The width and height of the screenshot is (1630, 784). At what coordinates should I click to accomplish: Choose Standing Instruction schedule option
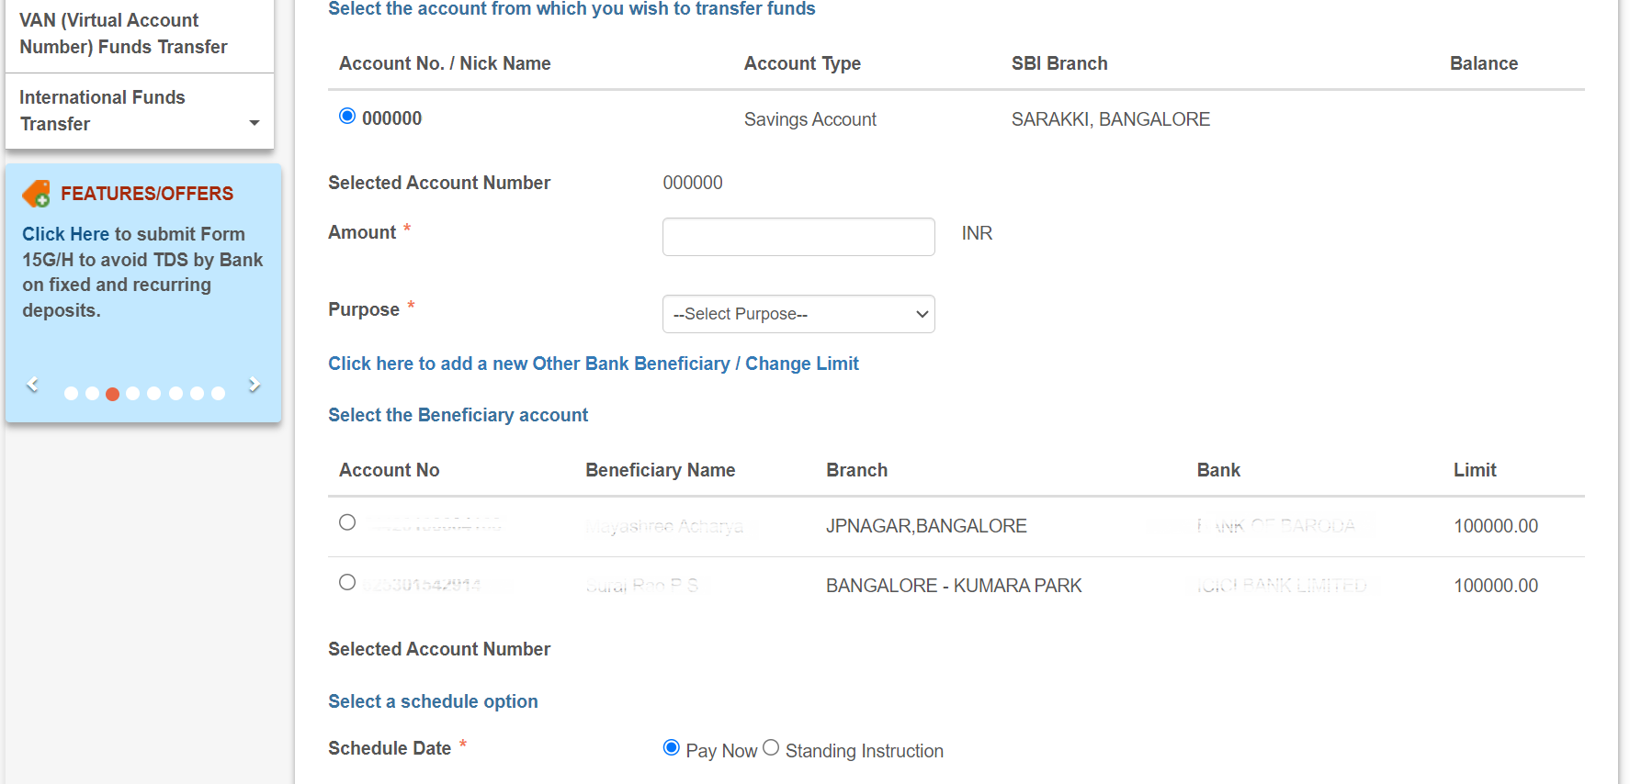pos(771,747)
